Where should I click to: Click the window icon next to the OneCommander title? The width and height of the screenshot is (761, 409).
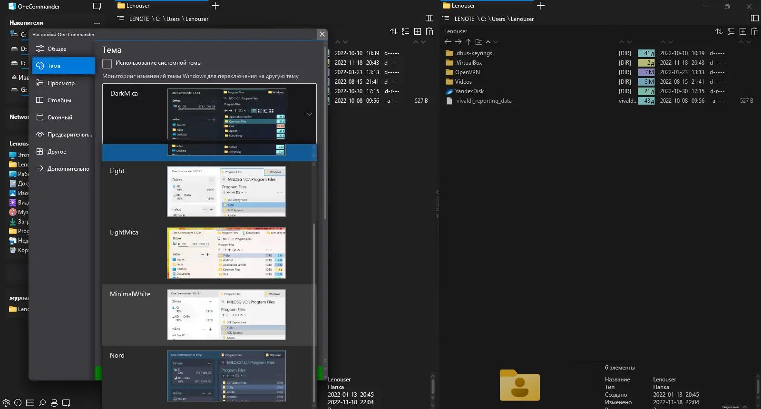pos(97,7)
